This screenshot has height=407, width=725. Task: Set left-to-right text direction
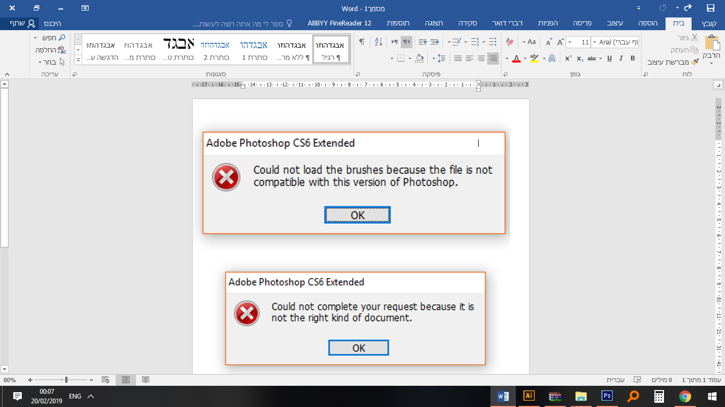pos(394,42)
